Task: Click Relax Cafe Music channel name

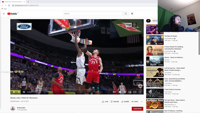Action: coord(169,105)
